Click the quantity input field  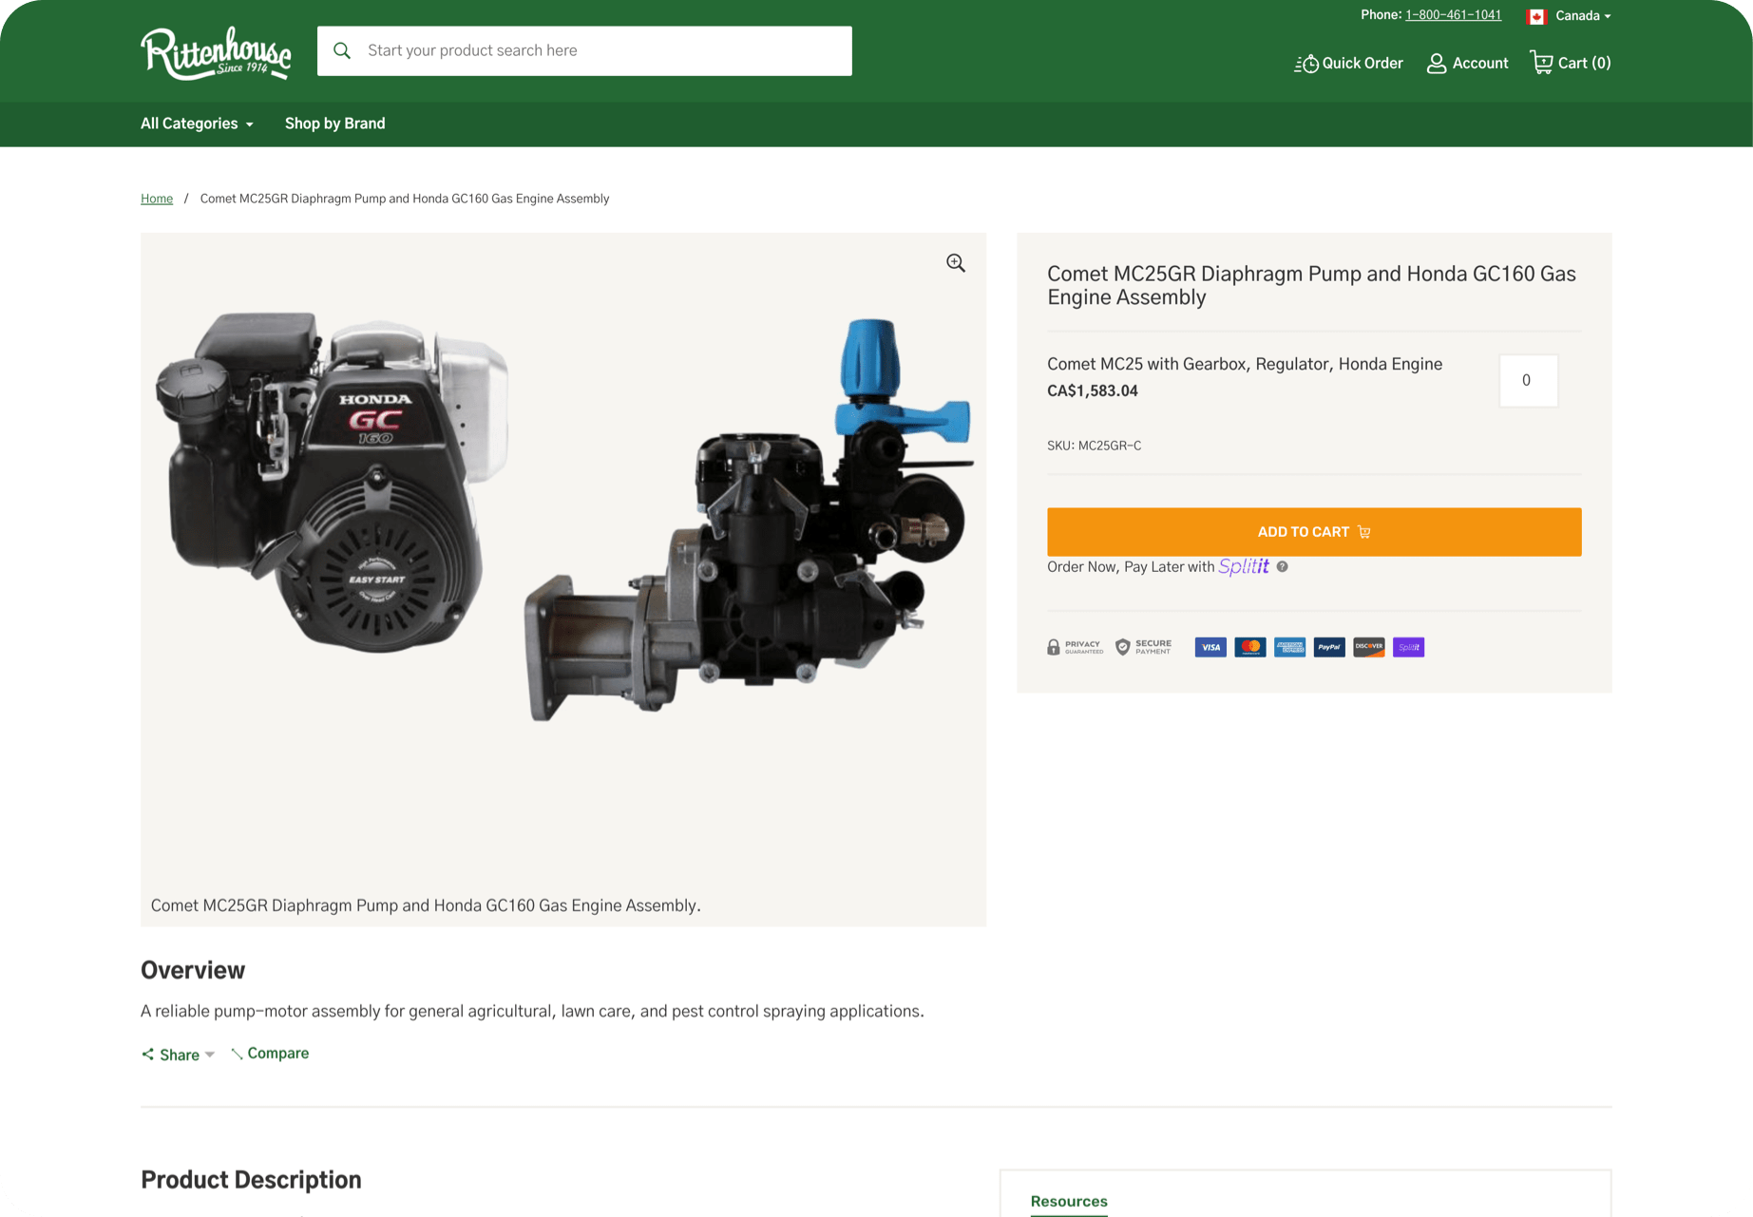tap(1527, 380)
